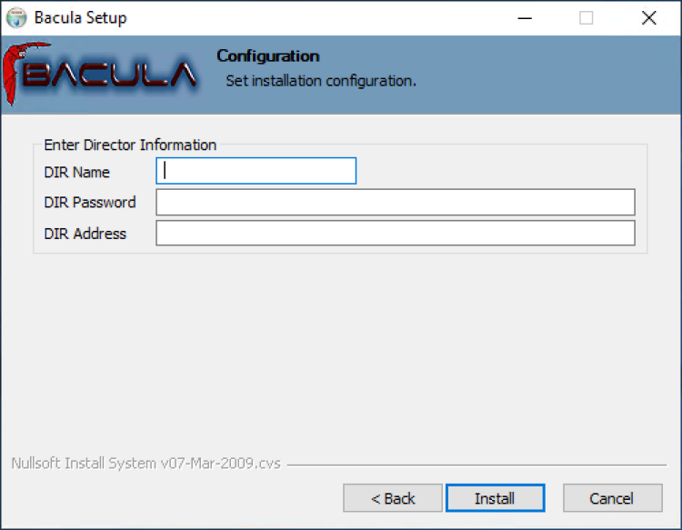Select the 'DIR Name' label text
The height and width of the screenshot is (530, 682).
(77, 172)
